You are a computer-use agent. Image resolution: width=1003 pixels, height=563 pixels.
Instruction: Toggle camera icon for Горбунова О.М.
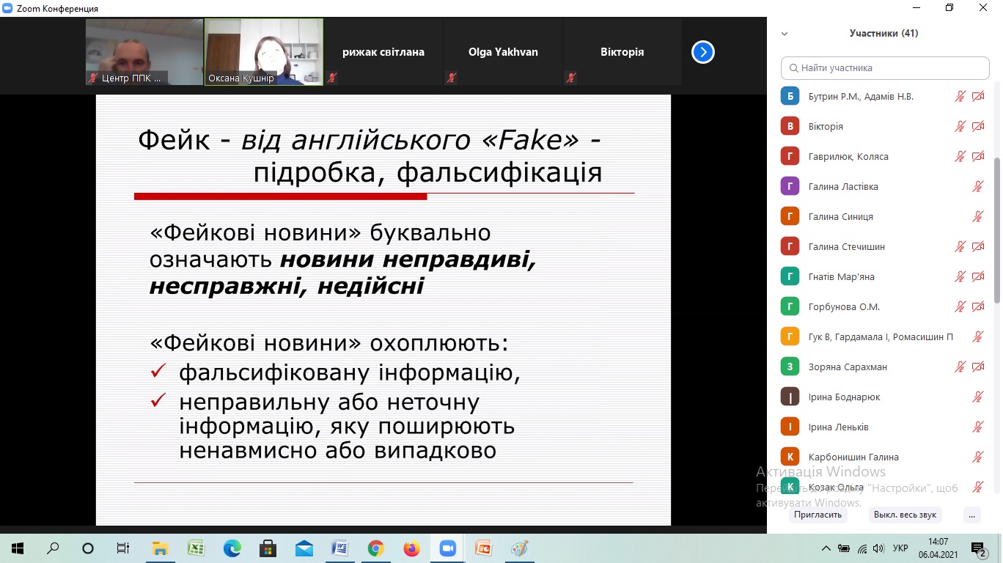pos(978,306)
